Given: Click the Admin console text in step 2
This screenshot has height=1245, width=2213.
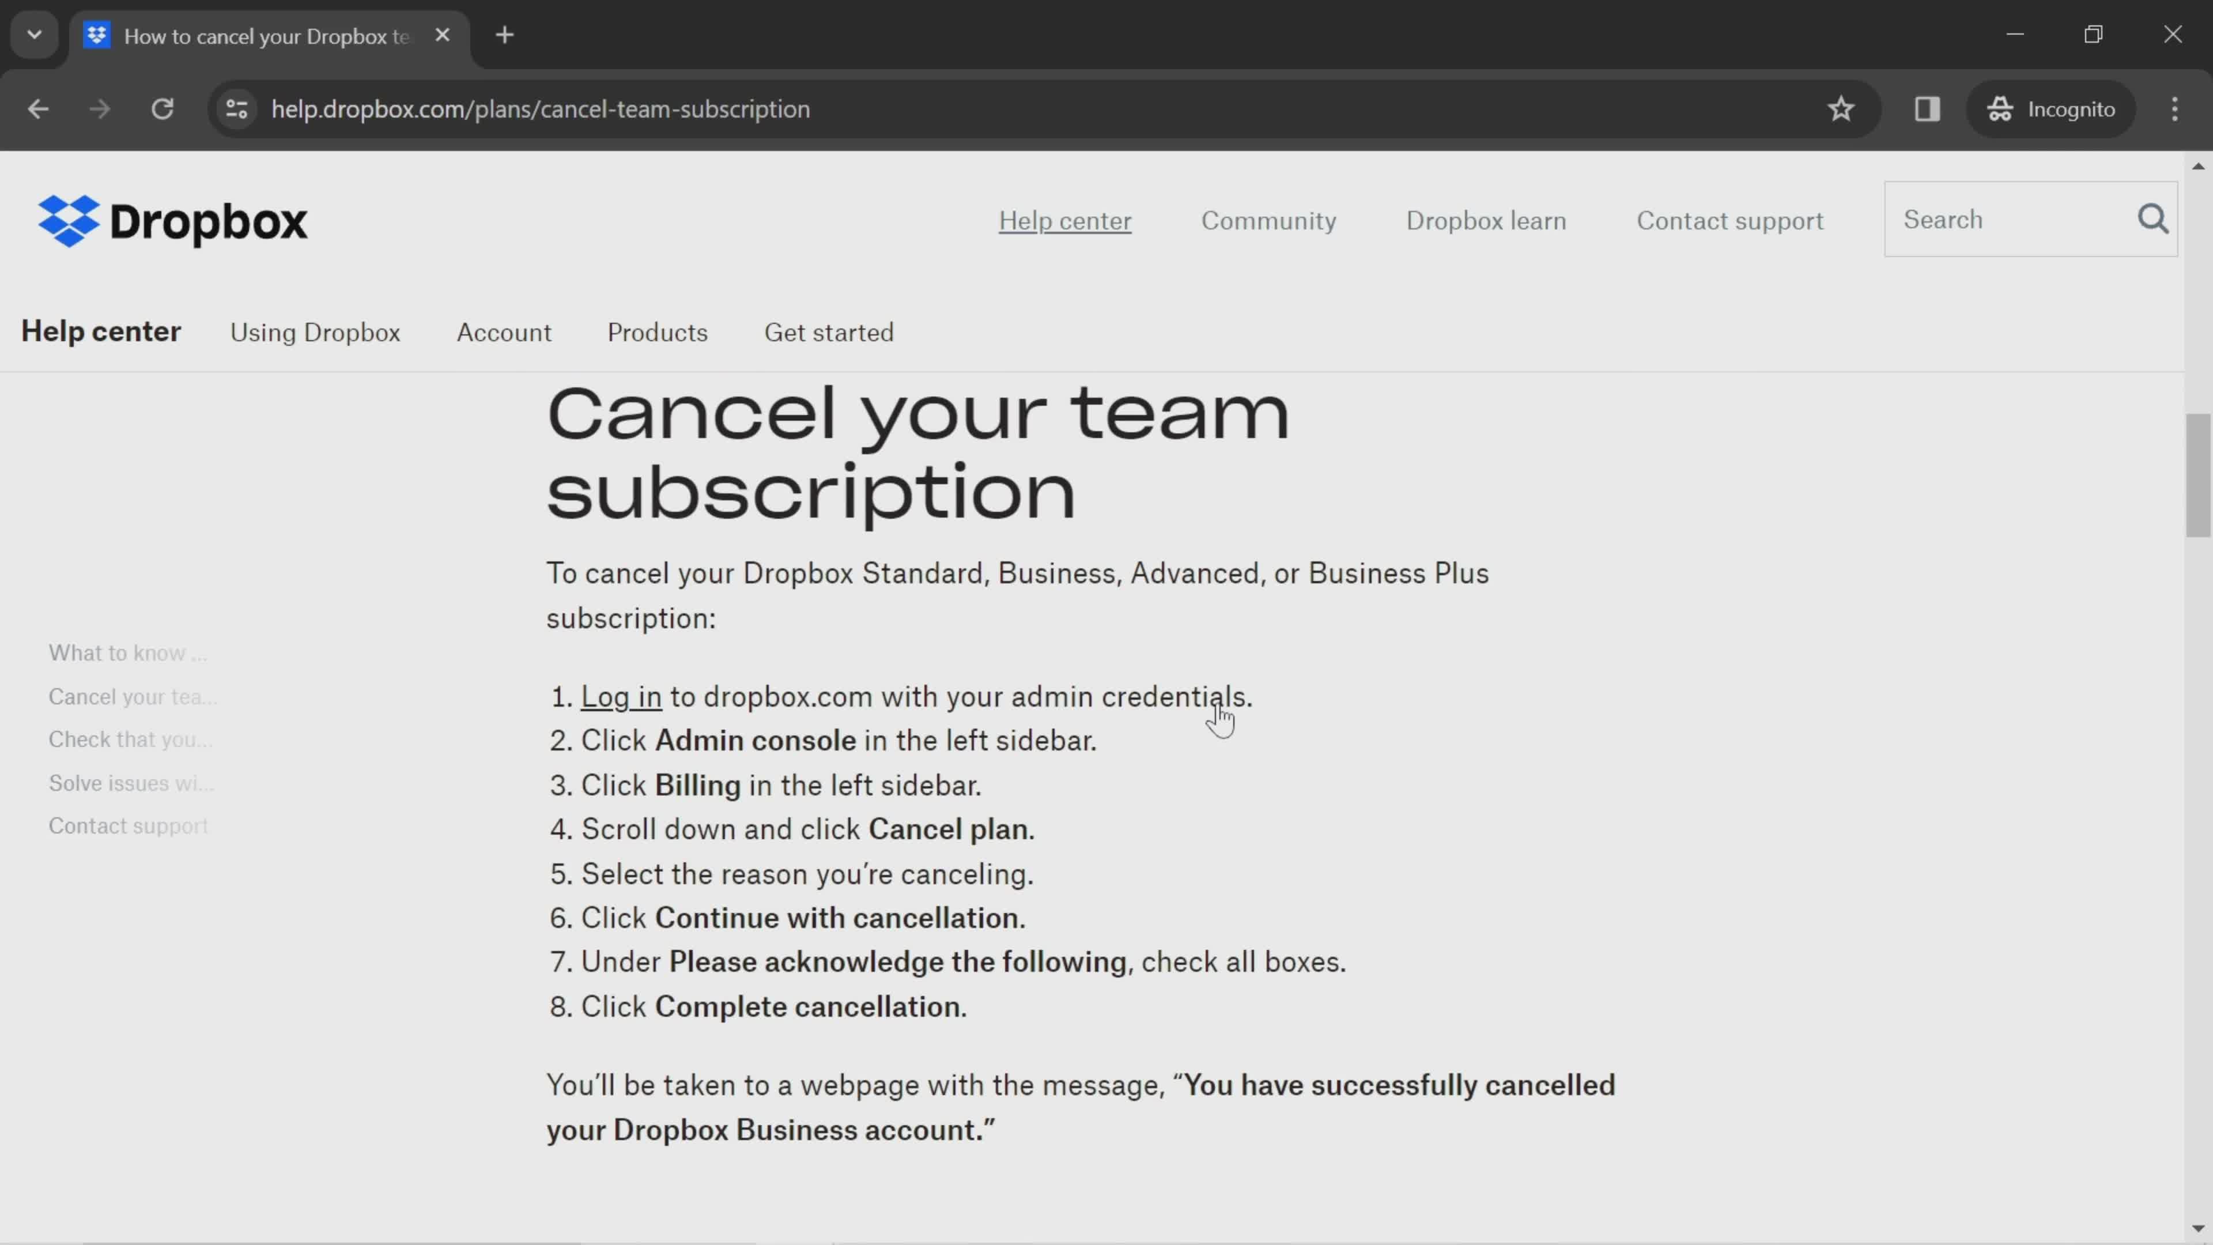Looking at the screenshot, I should 755,741.
